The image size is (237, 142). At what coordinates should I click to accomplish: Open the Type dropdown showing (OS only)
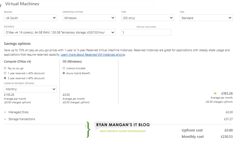tap(148, 18)
